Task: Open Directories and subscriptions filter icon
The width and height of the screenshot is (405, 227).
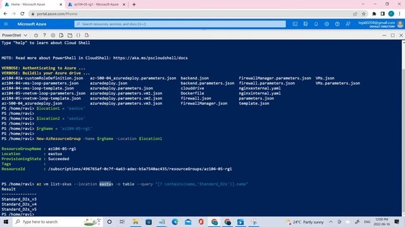Action: pos(306,24)
